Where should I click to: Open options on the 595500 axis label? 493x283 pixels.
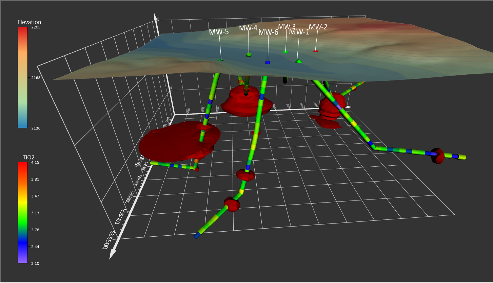coord(109,240)
